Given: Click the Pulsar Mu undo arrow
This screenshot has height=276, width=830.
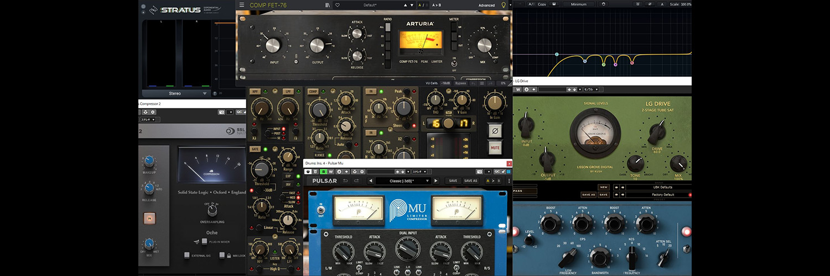Looking at the screenshot, I should coord(345,181).
